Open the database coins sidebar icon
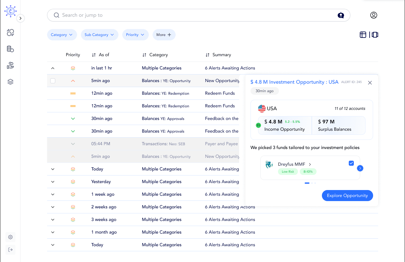The width and height of the screenshot is (405, 262). 10,49
